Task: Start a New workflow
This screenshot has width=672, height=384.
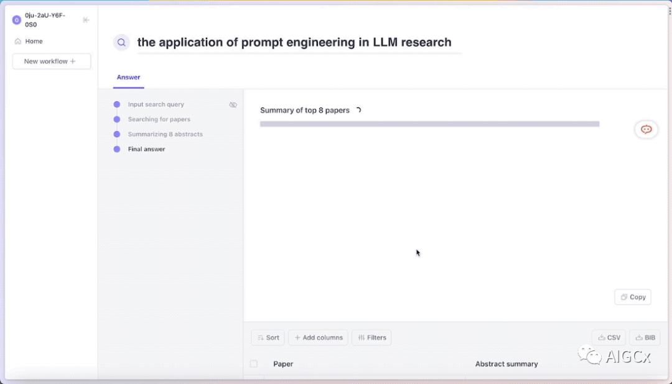Action: 52,62
